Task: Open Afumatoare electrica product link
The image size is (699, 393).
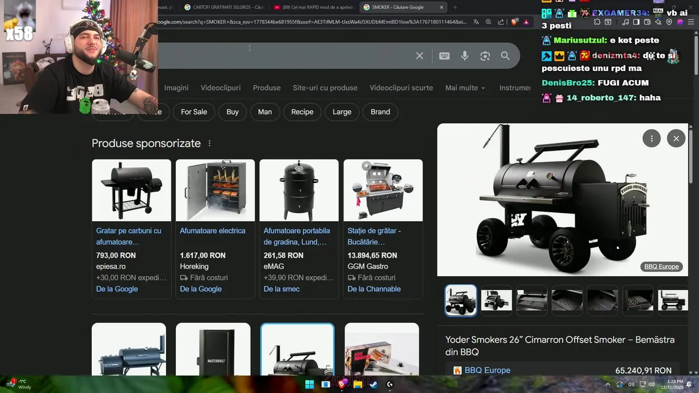Action: coord(212,231)
